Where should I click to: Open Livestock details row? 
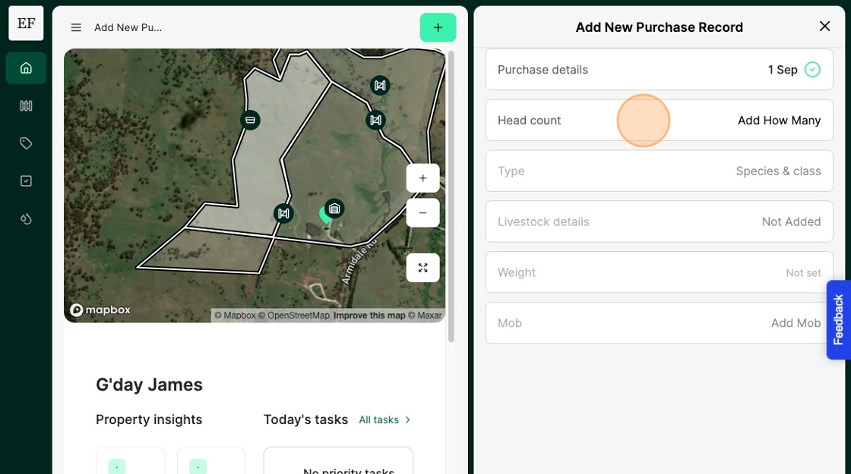(x=659, y=221)
